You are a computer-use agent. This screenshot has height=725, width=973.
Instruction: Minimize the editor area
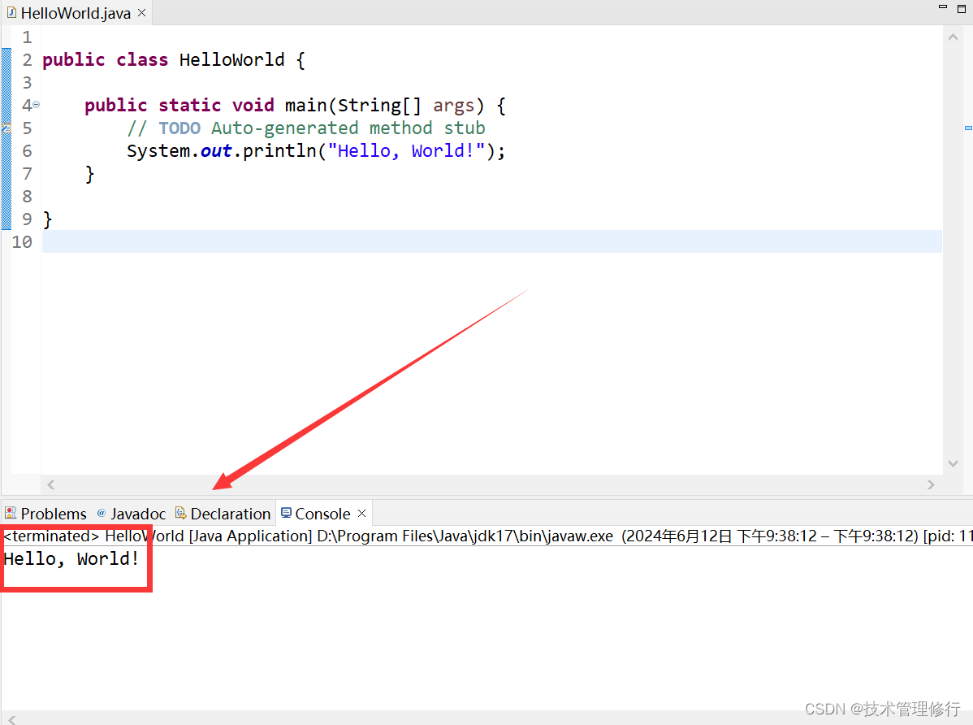(x=943, y=7)
